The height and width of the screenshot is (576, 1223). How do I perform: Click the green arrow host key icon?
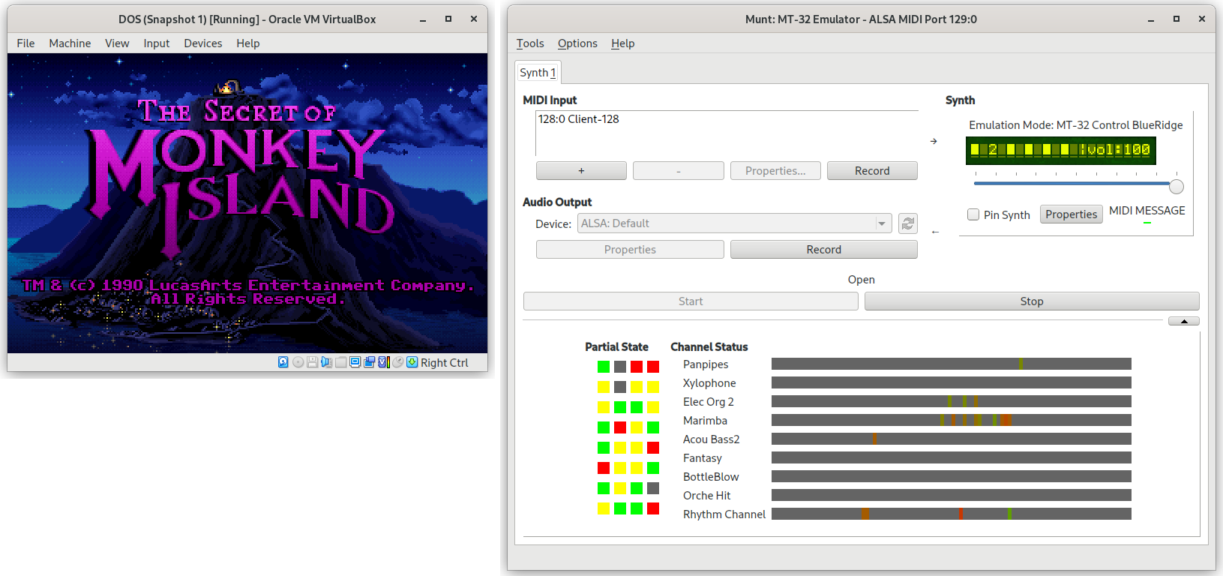click(412, 362)
